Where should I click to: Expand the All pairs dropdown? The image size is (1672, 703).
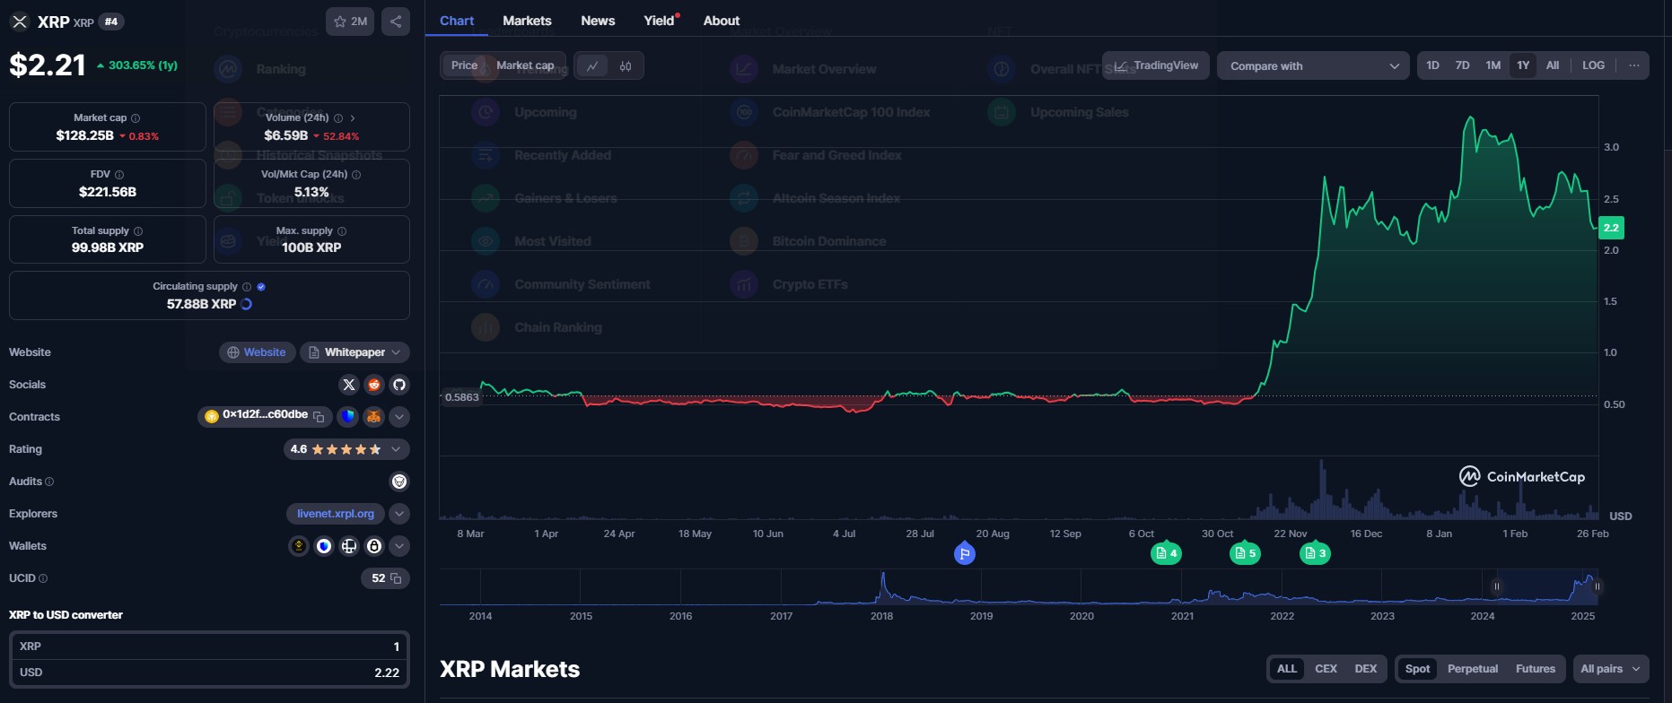point(1610,669)
